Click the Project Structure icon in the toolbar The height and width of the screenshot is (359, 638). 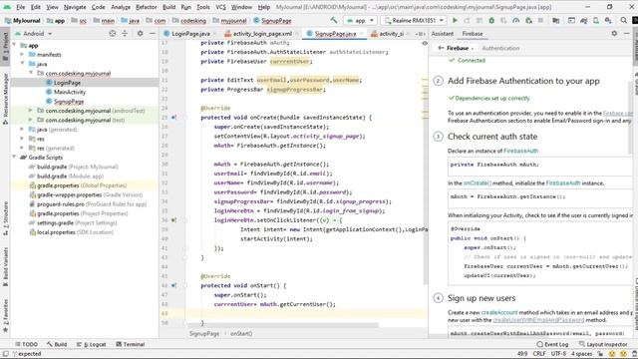pyautogui.click(x=556, y=20)
